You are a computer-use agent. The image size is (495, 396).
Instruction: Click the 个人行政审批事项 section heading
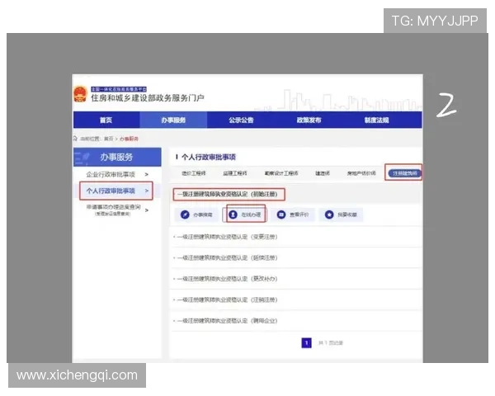(209, 157)
